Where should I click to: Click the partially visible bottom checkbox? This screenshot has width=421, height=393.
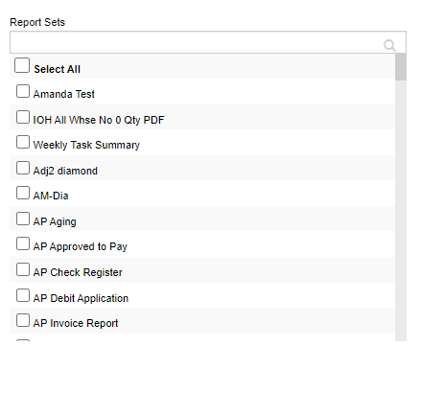click(x=23, y=340)
